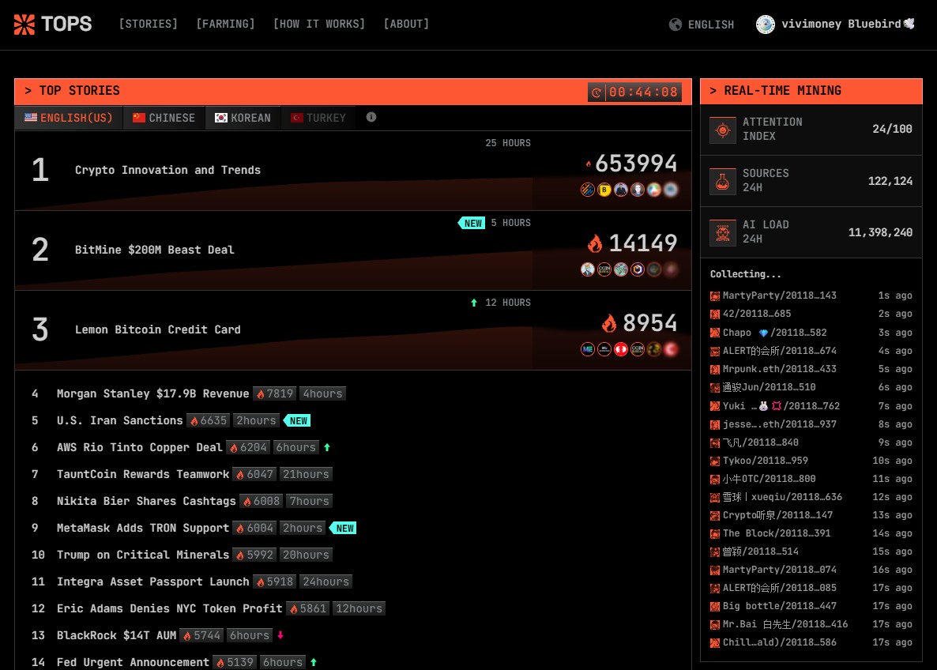The width and height of the screenshot is (937, 670).
Task: Open the STORIES menu
Action: pos(149,24)
